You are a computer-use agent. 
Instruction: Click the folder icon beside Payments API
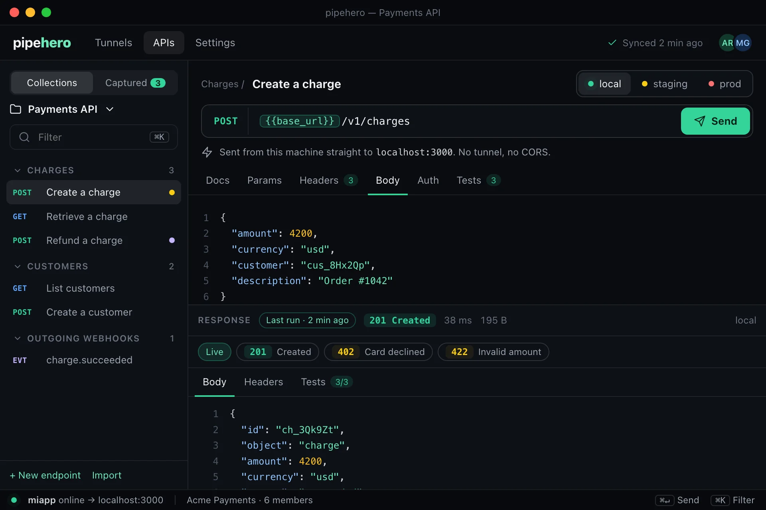(x=16, y=109)
